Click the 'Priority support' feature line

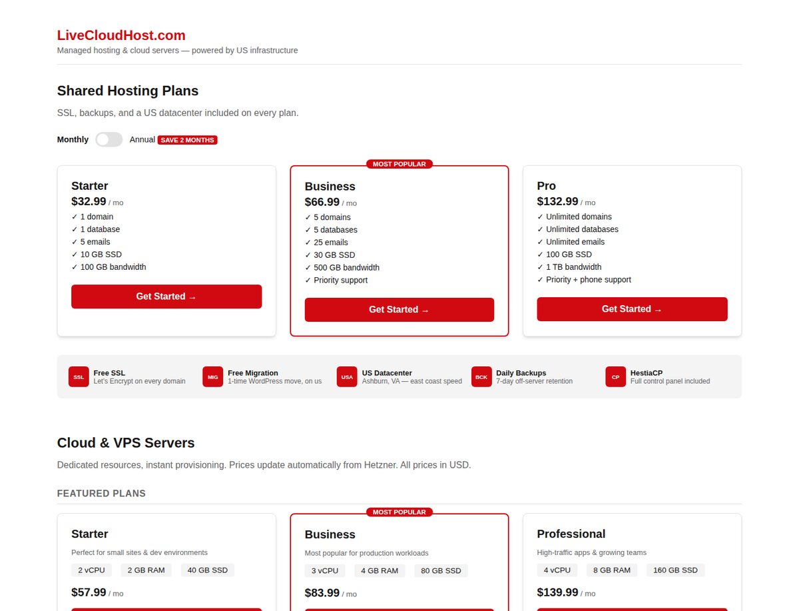[336, 281]
